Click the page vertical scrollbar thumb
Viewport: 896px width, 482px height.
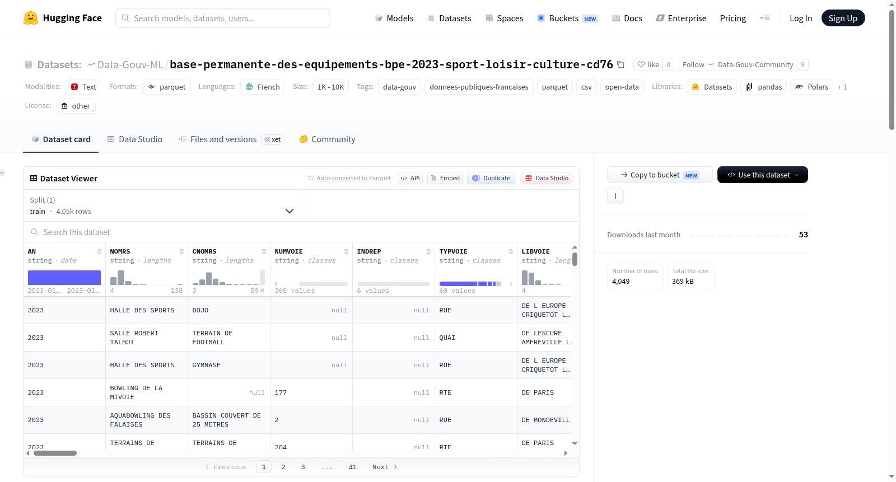[x=892, y=70]
